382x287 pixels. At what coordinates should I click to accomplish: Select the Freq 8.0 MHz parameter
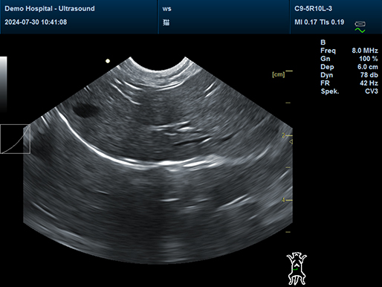(x=349, y=51)
